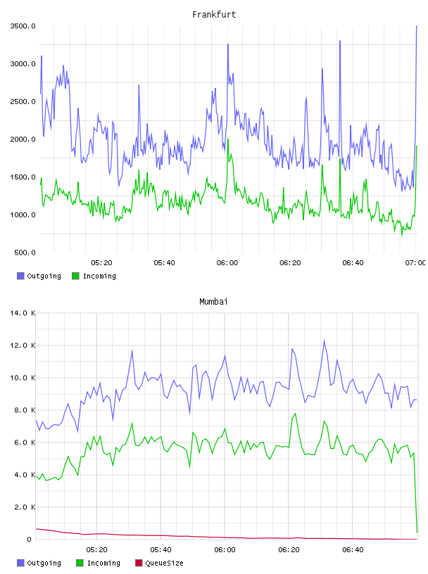428x574 pixels.
Task: Click the 2000.0 y-axis label on Frankfurt chart
Action: coord(23,139)
